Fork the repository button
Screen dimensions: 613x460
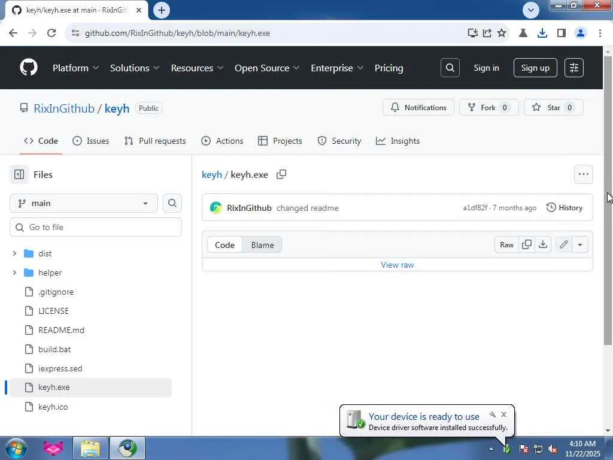tap(488, 108)
